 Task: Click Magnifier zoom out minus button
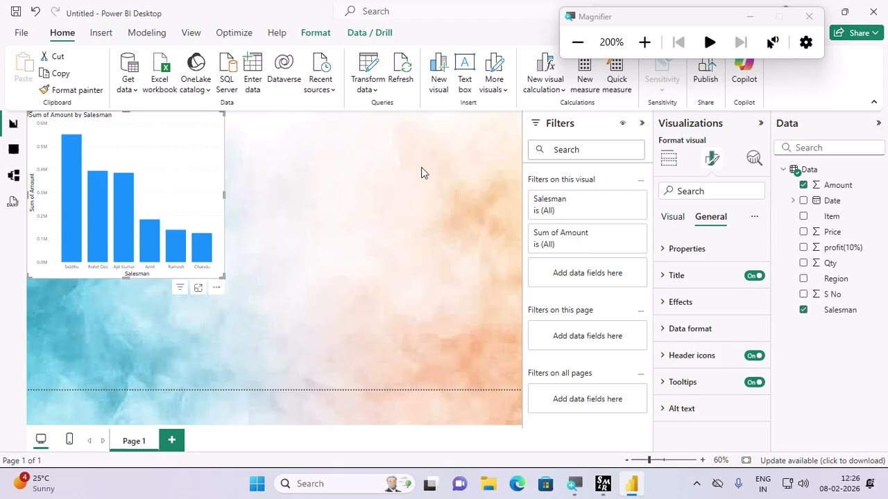(x=578, y=42)
